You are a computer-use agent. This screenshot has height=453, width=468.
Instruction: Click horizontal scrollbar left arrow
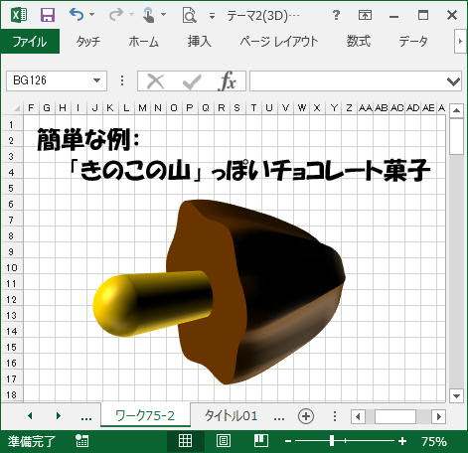pos(358,416)
